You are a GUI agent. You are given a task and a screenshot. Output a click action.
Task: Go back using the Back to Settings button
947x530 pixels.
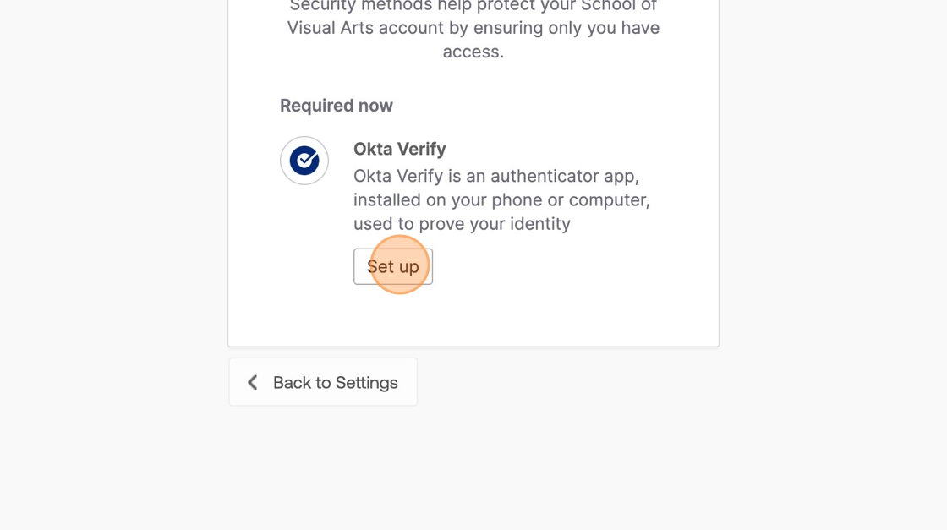pos(323,382)
